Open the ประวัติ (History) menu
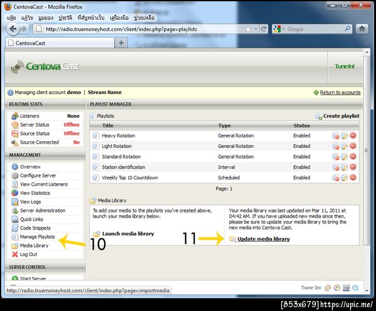The width and height of the screenshot is (376, 311). coord(65,18)
